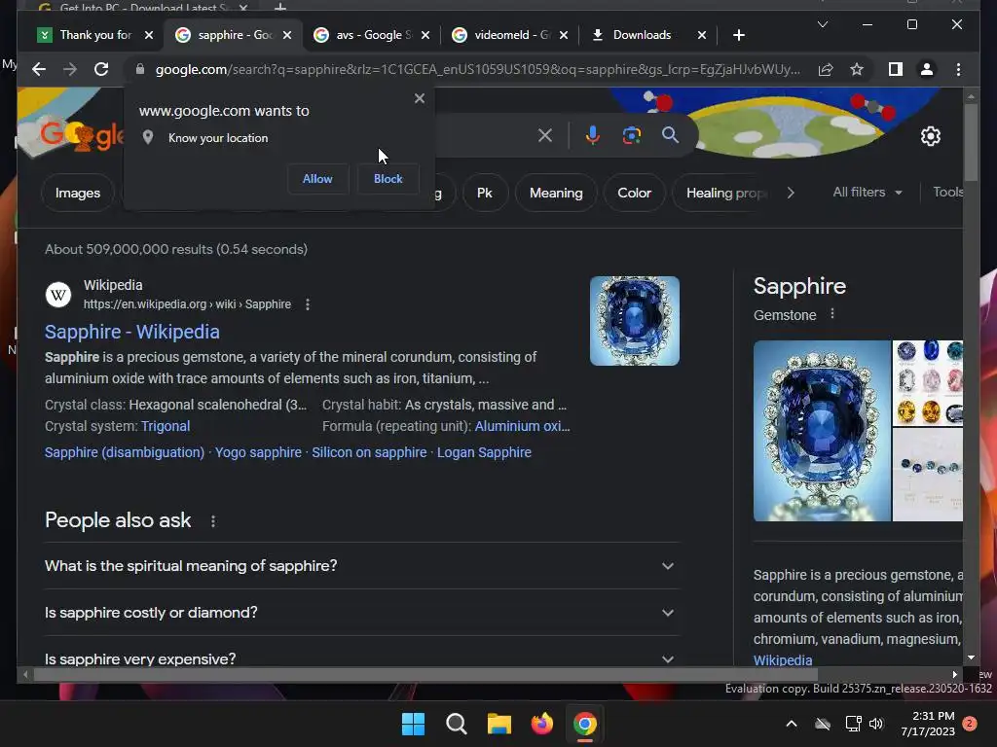Select the Pk filter chip
This screenshot has height=747, width=997.
(x=485, y=194)
